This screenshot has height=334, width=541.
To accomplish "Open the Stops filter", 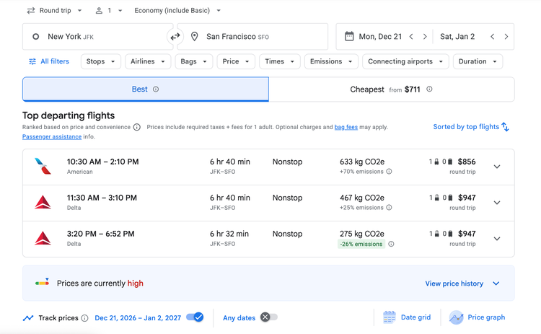I will [101, 61].
